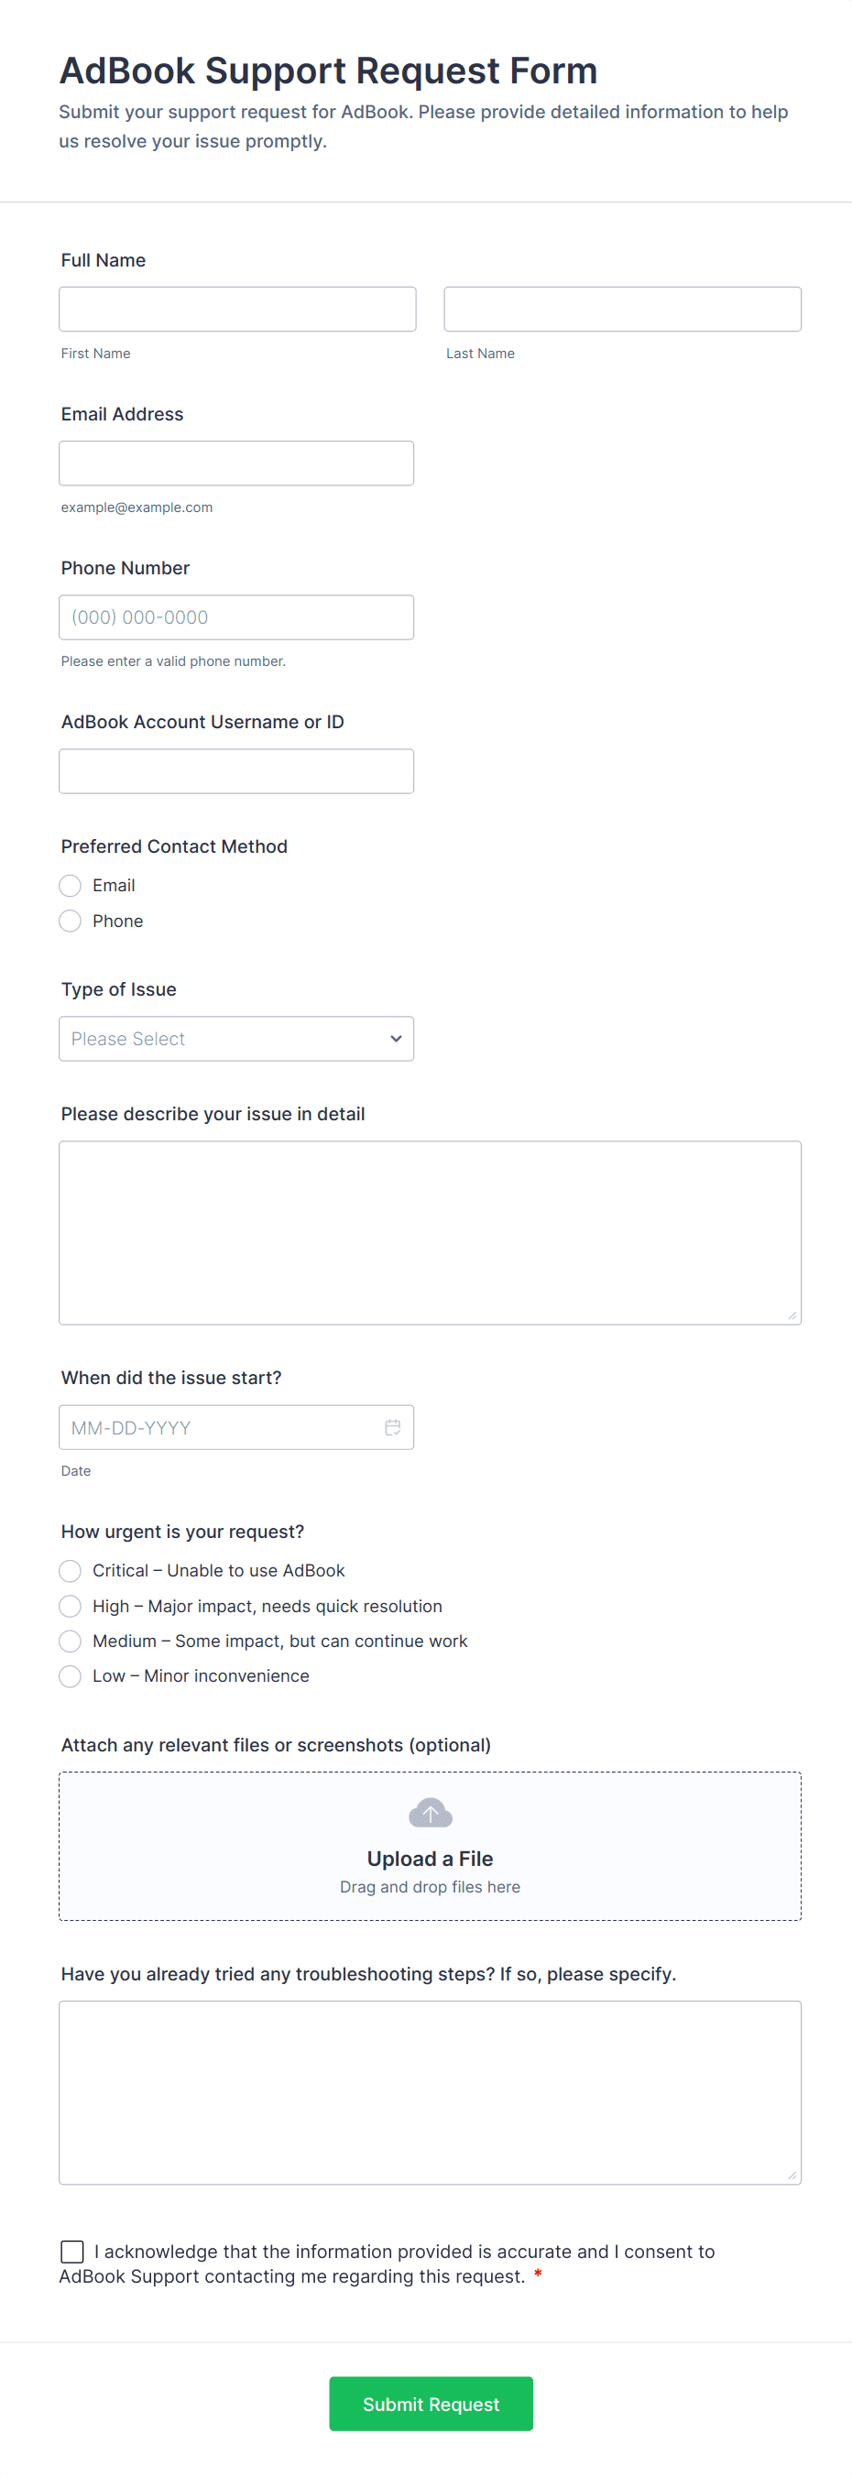Image resolution: width=852 pixels, height=2476 pixels.
Task: Click the AdBook Account Username field
Action: [x=236, y=771]
